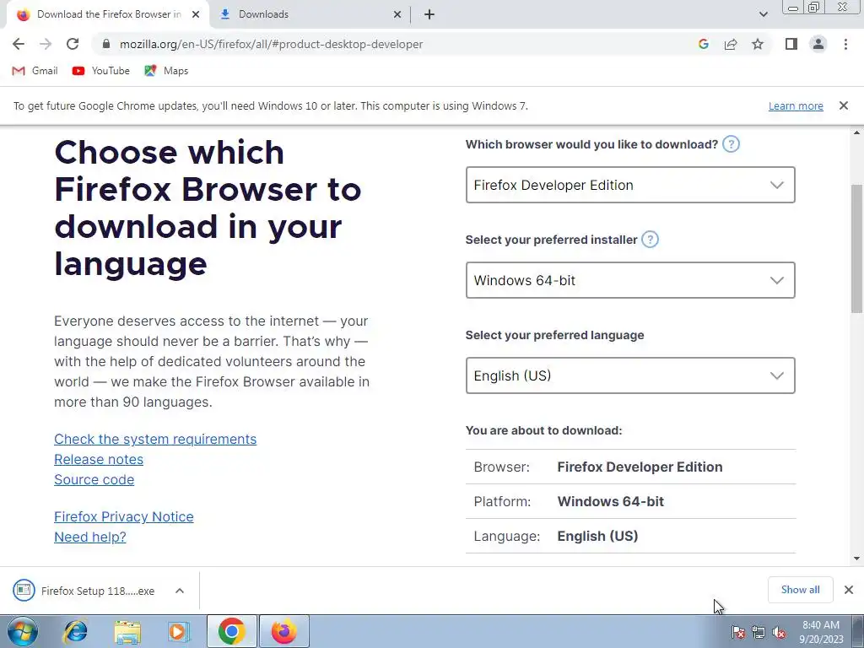Viewport: 864px width, 648px height.
Task: Expand download item options chevron
Action: (180, 591)
